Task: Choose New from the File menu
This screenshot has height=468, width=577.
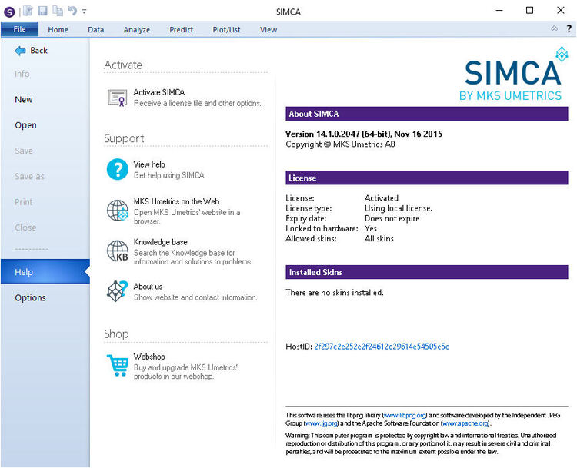Action: coord(24,100)
